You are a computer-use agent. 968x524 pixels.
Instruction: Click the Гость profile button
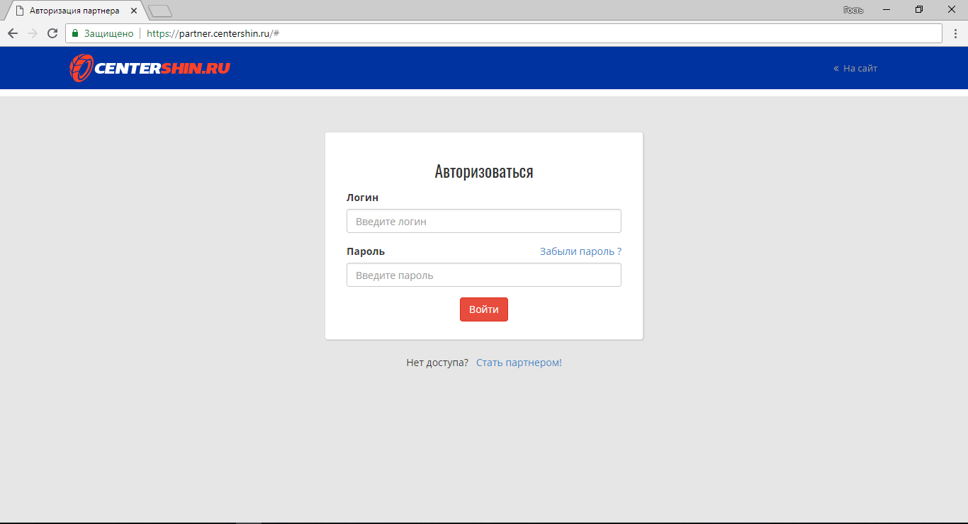coord(853,10)
